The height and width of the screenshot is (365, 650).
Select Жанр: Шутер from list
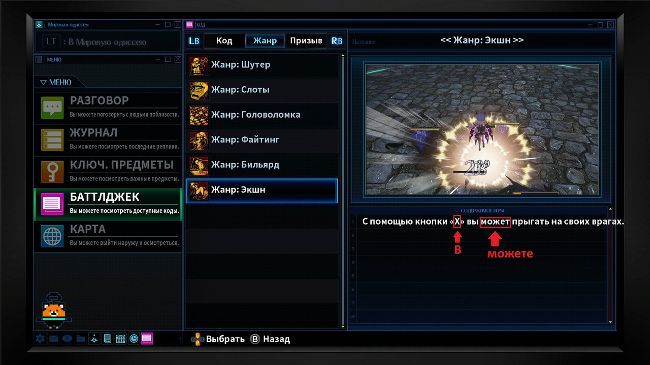pos(262,65)
